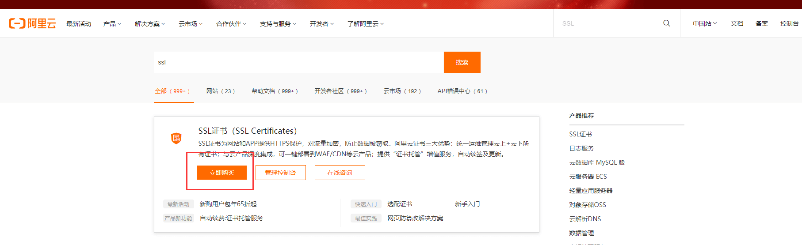
Task: Click the SSL certificate shield icon
Action: point(176,138)
